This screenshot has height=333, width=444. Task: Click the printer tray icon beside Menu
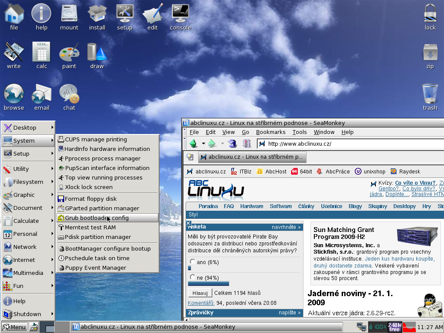click(x=34, y=327)
